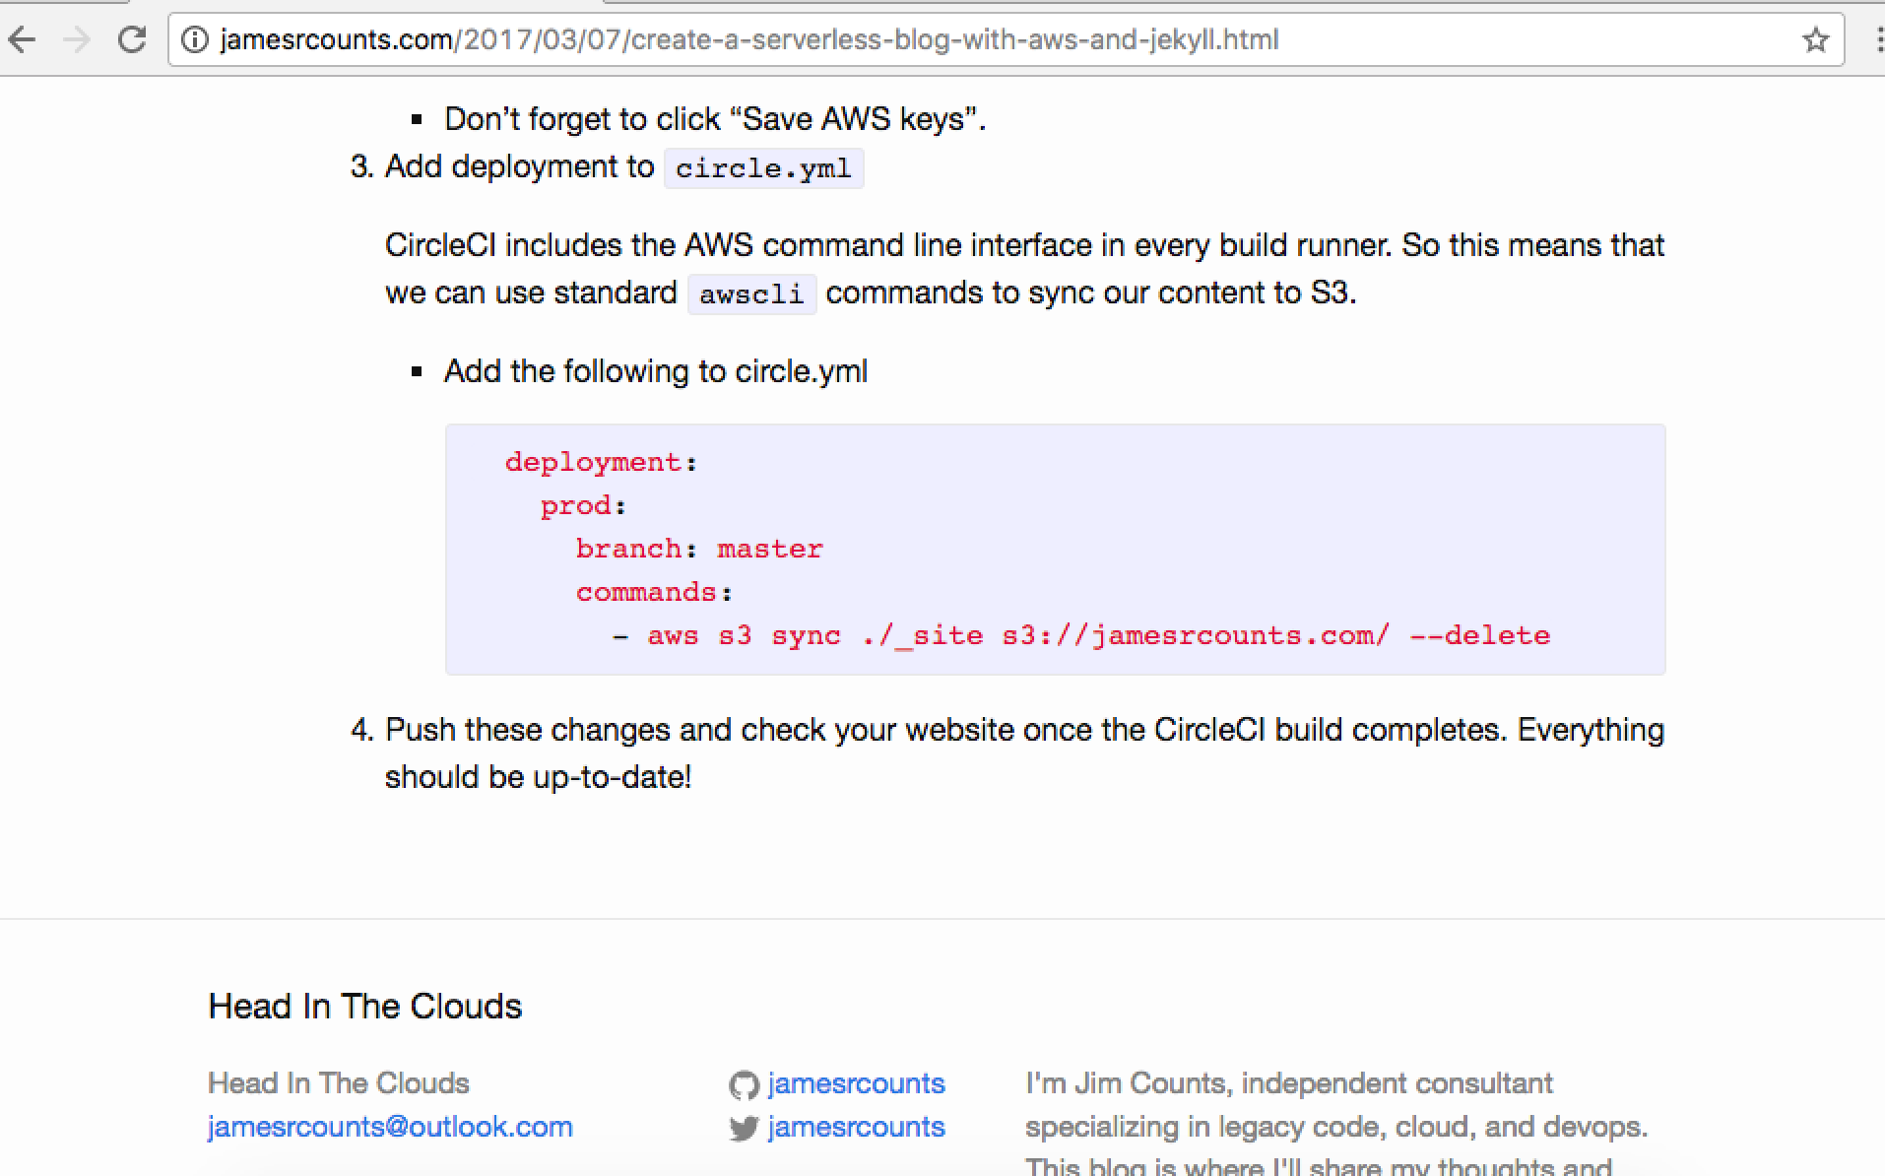Click 'CircleCI includes the AWS command line' paragraph
Screen dimensions: 1885x1176
[x=1024, y=269]
